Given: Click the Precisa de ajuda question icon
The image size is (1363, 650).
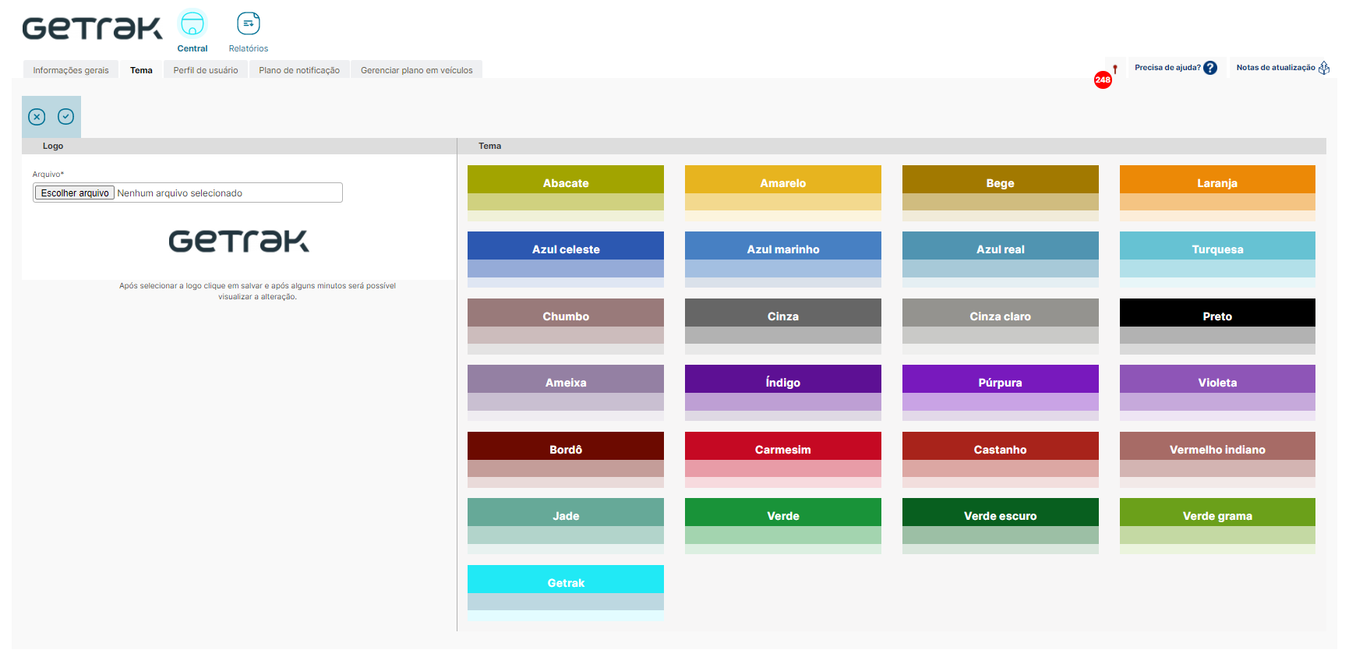Looking at the screenshot, I should pyautogui.click(x=1210, y=68).
